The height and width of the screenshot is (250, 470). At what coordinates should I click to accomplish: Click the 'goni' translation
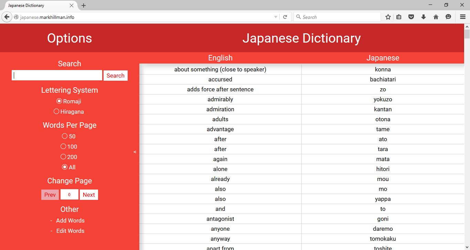383,219
